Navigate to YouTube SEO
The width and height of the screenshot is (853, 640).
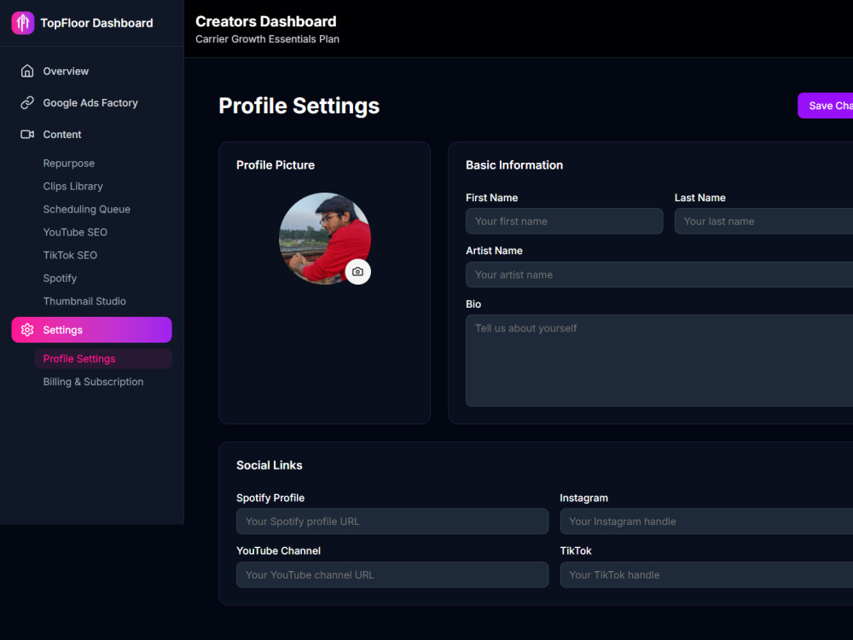tap(75, 232)
